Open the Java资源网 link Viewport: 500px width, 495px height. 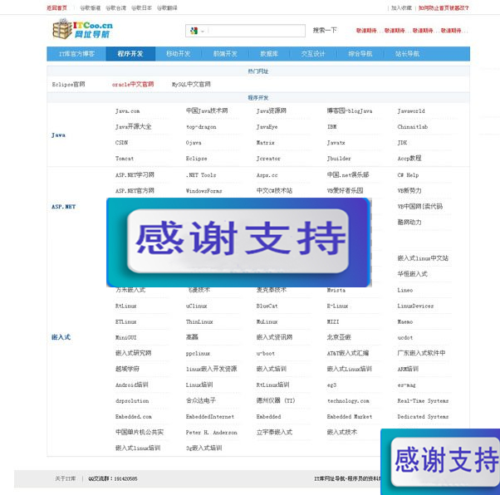272,110
